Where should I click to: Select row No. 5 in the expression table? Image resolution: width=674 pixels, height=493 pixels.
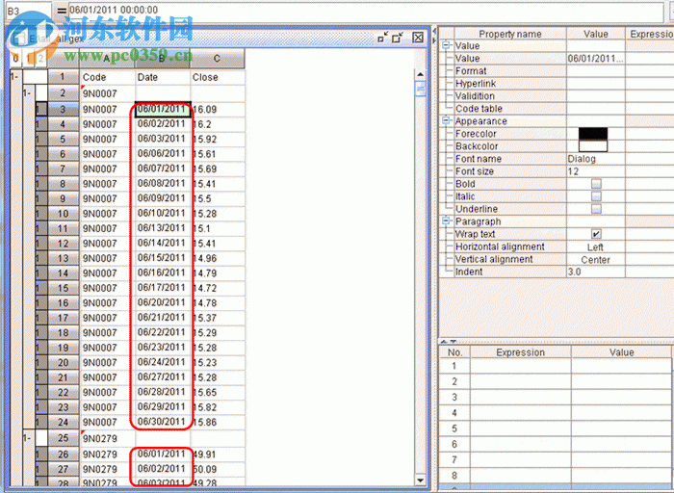tap(454, 428)
